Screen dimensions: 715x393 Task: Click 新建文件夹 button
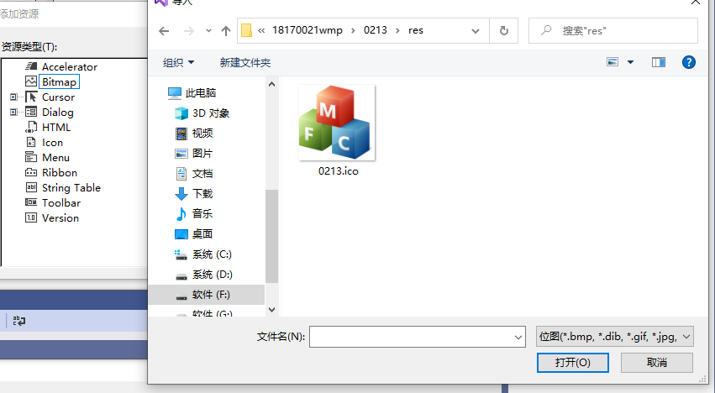point(245,62)
